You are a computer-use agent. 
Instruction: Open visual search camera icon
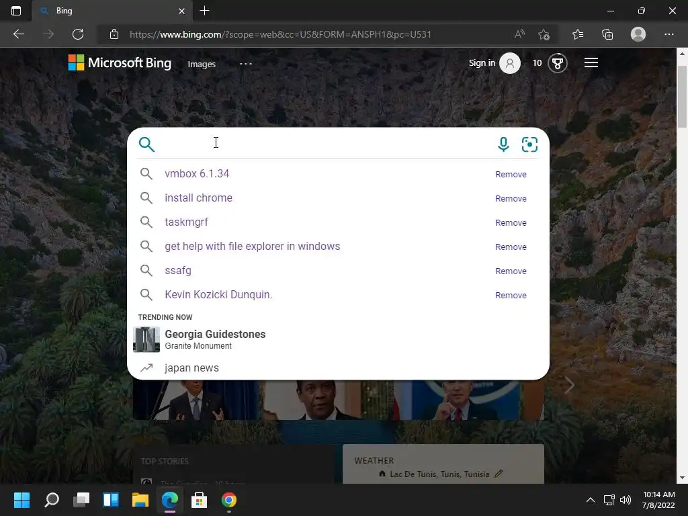(529, 144)
